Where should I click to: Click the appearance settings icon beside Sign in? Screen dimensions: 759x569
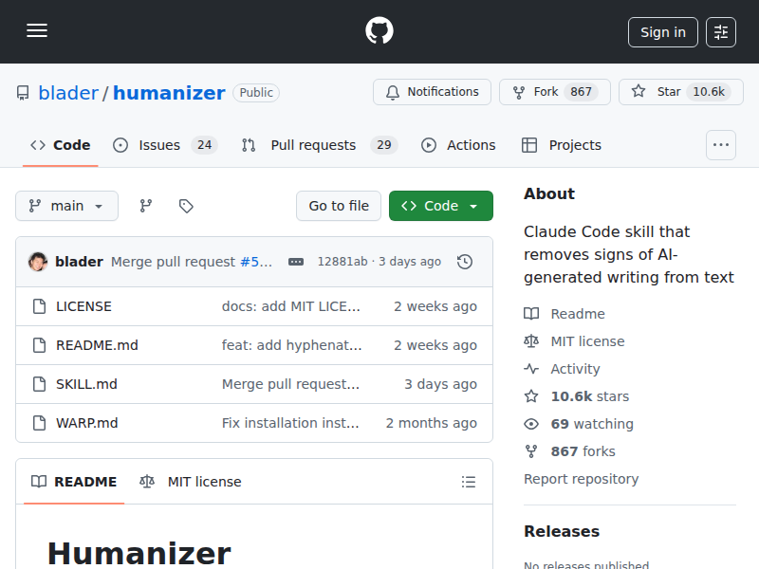720,31
